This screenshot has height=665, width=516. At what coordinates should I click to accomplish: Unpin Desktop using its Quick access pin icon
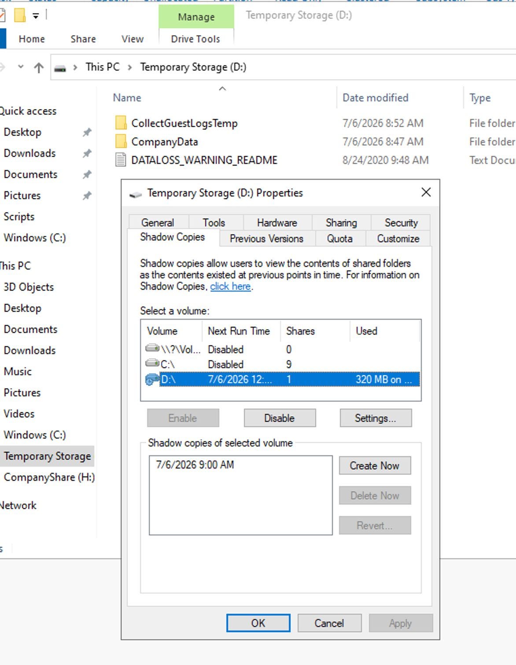click(x=87, y=132)
